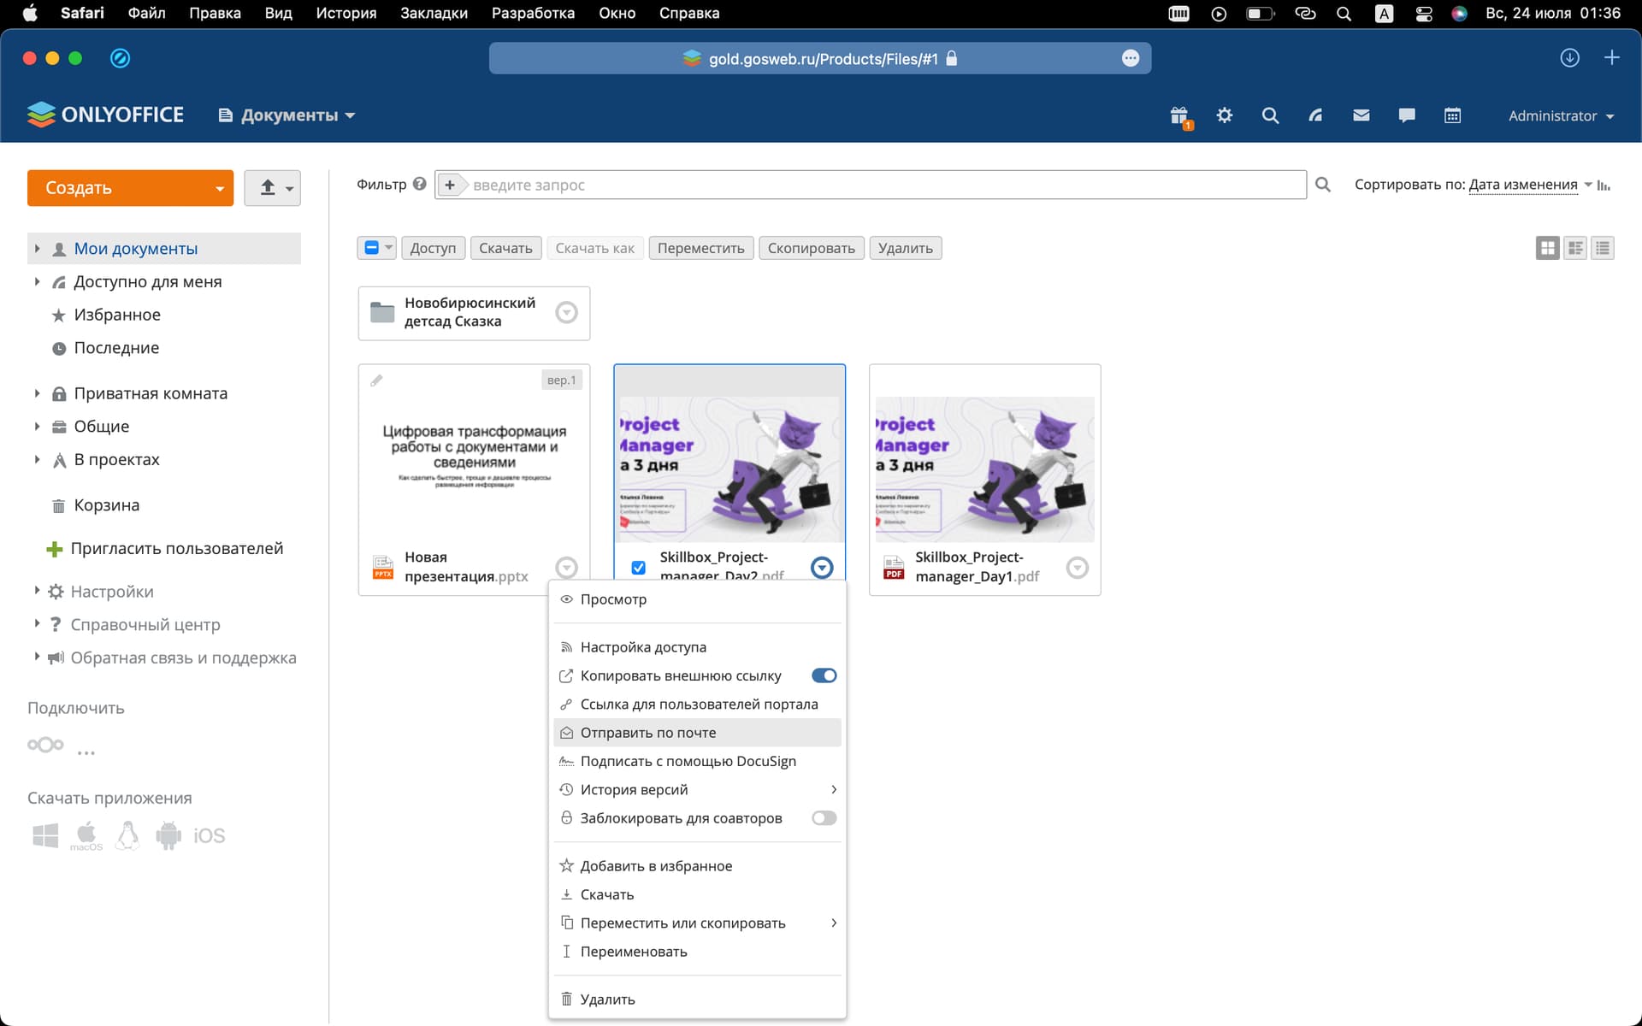Select Отправить по почте menu item

(x=698, y=733)
